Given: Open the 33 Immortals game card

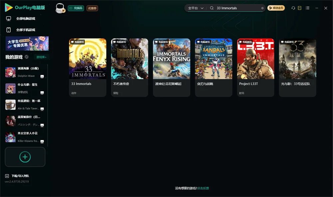Looking at the screenshot, I should (x=88, y=68).
